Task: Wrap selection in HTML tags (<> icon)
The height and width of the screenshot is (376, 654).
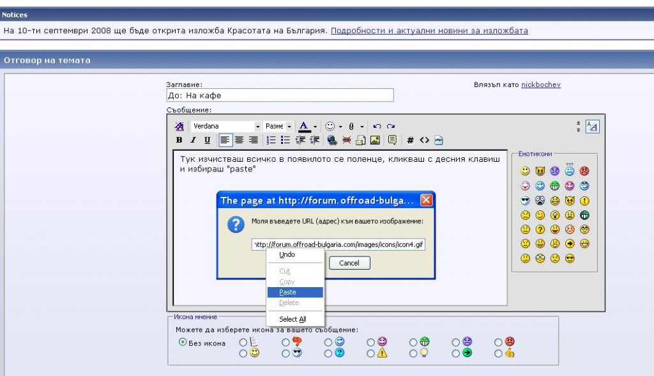Action: pyautogui.click(x=424, y=141)
